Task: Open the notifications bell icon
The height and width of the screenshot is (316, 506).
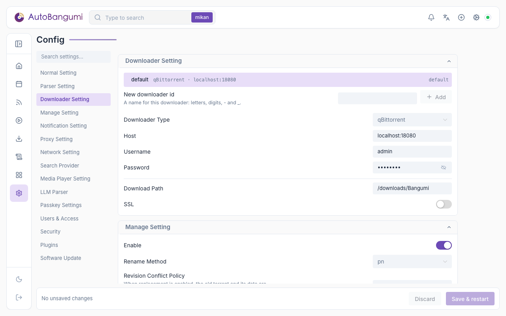Action: (431, 17)
